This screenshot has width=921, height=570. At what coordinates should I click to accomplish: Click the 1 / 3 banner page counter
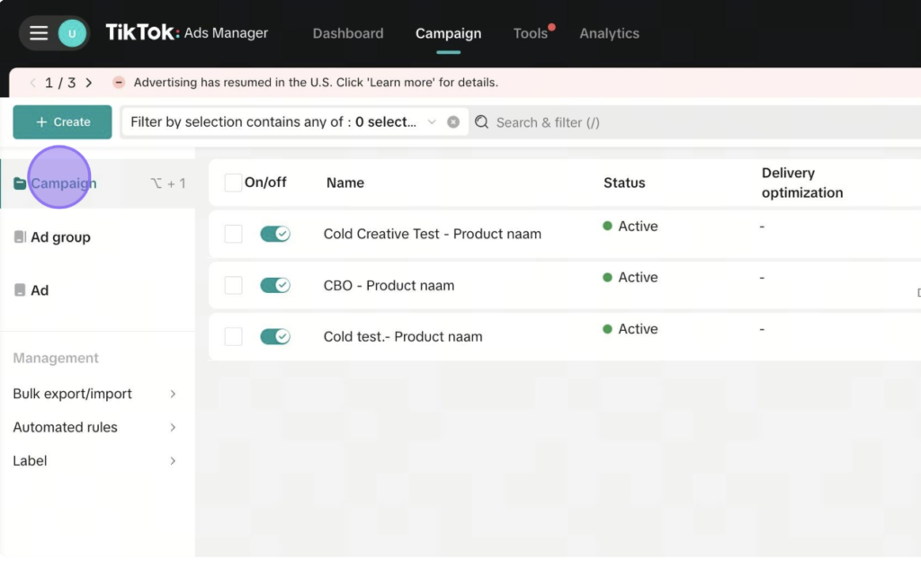tap(60, 83)
